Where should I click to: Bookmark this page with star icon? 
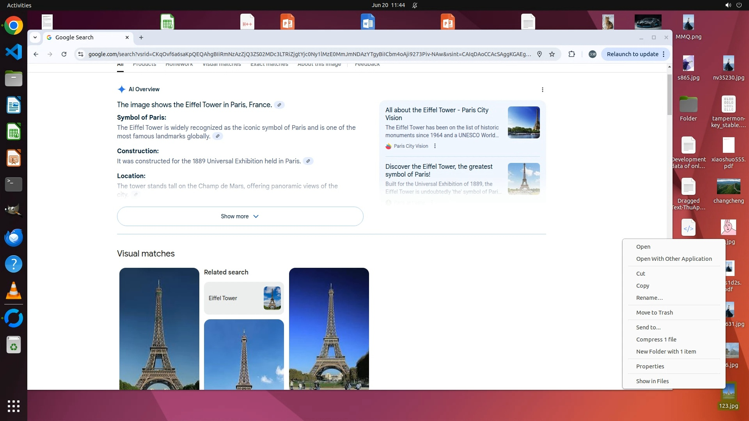coord(552,54)
